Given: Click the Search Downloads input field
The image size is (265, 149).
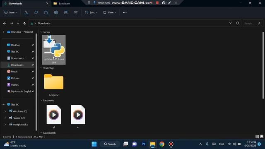Looking at the screenshot, I should pos(253,23).
